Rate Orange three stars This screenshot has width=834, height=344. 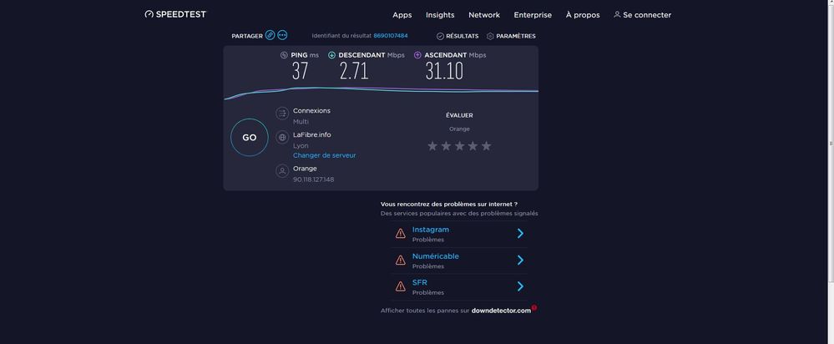(x=459, y=145)
